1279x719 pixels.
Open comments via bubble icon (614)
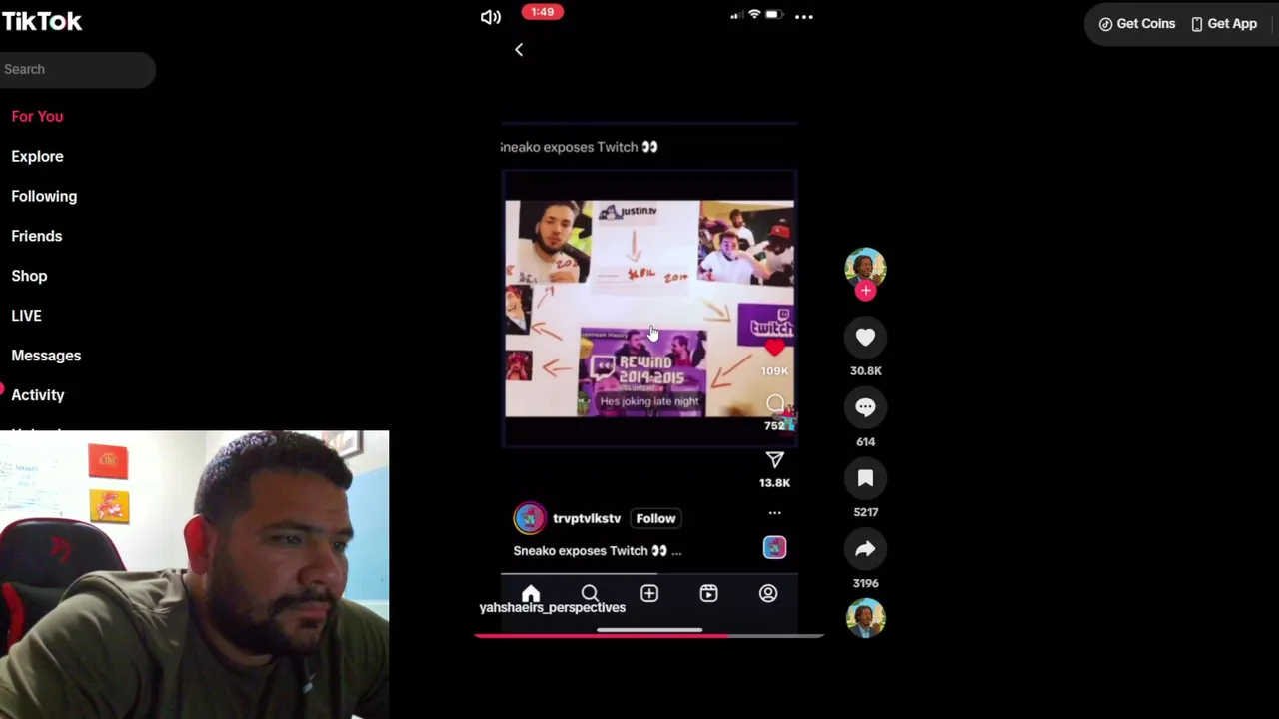coord(865,407)
